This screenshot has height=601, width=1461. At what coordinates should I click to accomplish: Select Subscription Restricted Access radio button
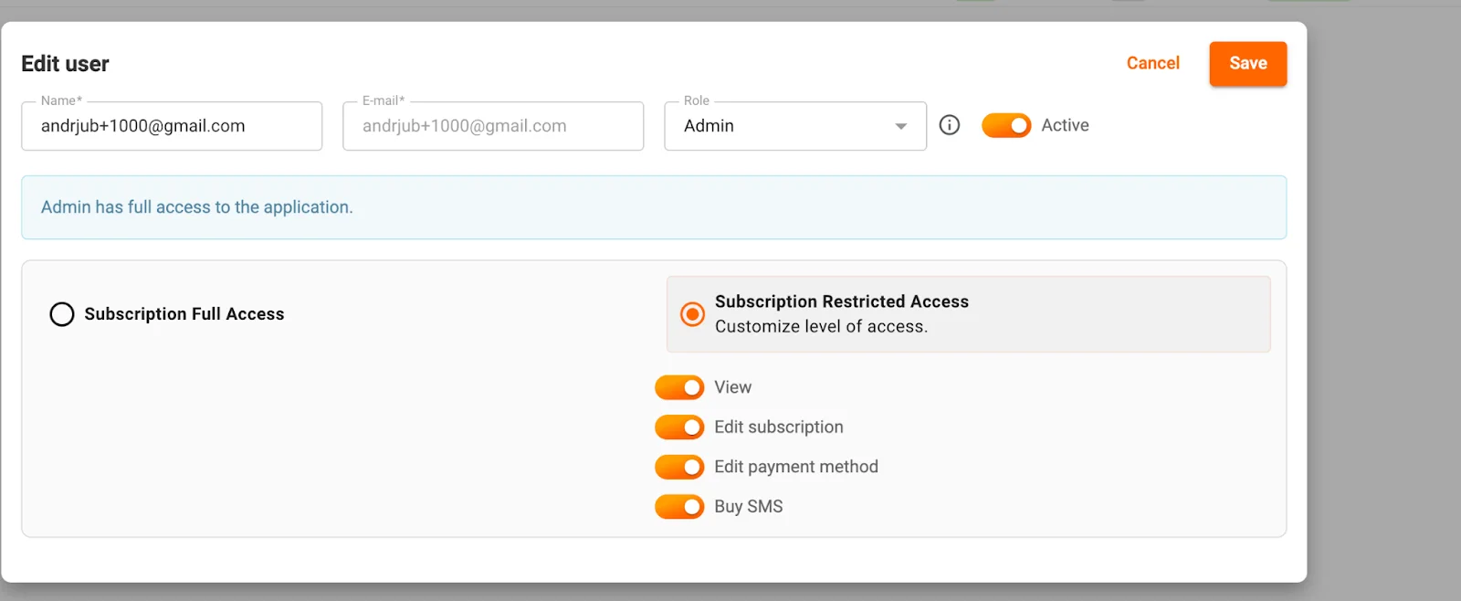(693, 314)
